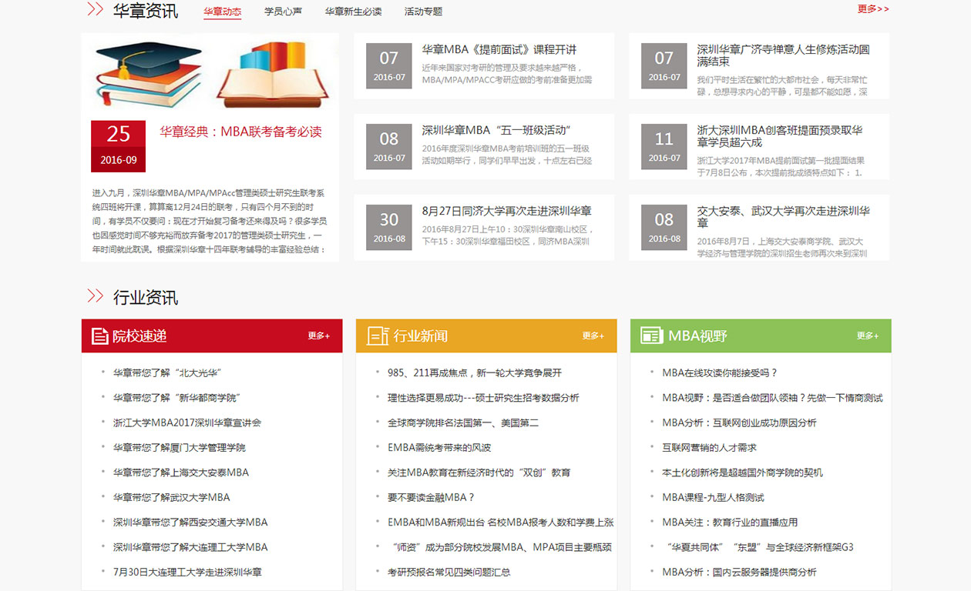Open MBA课程-九型人格测试
971x591 pixels.
[x=713, y=497]
